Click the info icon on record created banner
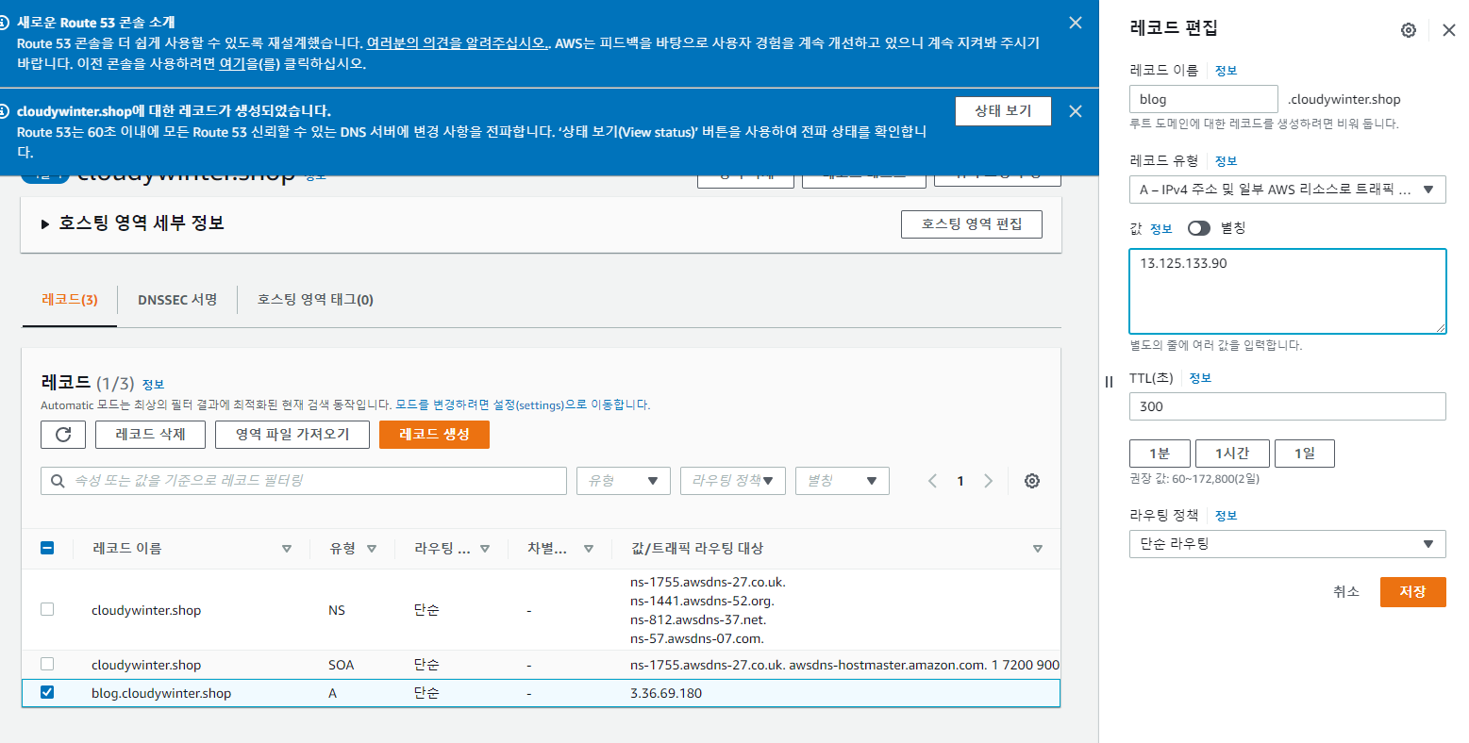 click(4, 110)
